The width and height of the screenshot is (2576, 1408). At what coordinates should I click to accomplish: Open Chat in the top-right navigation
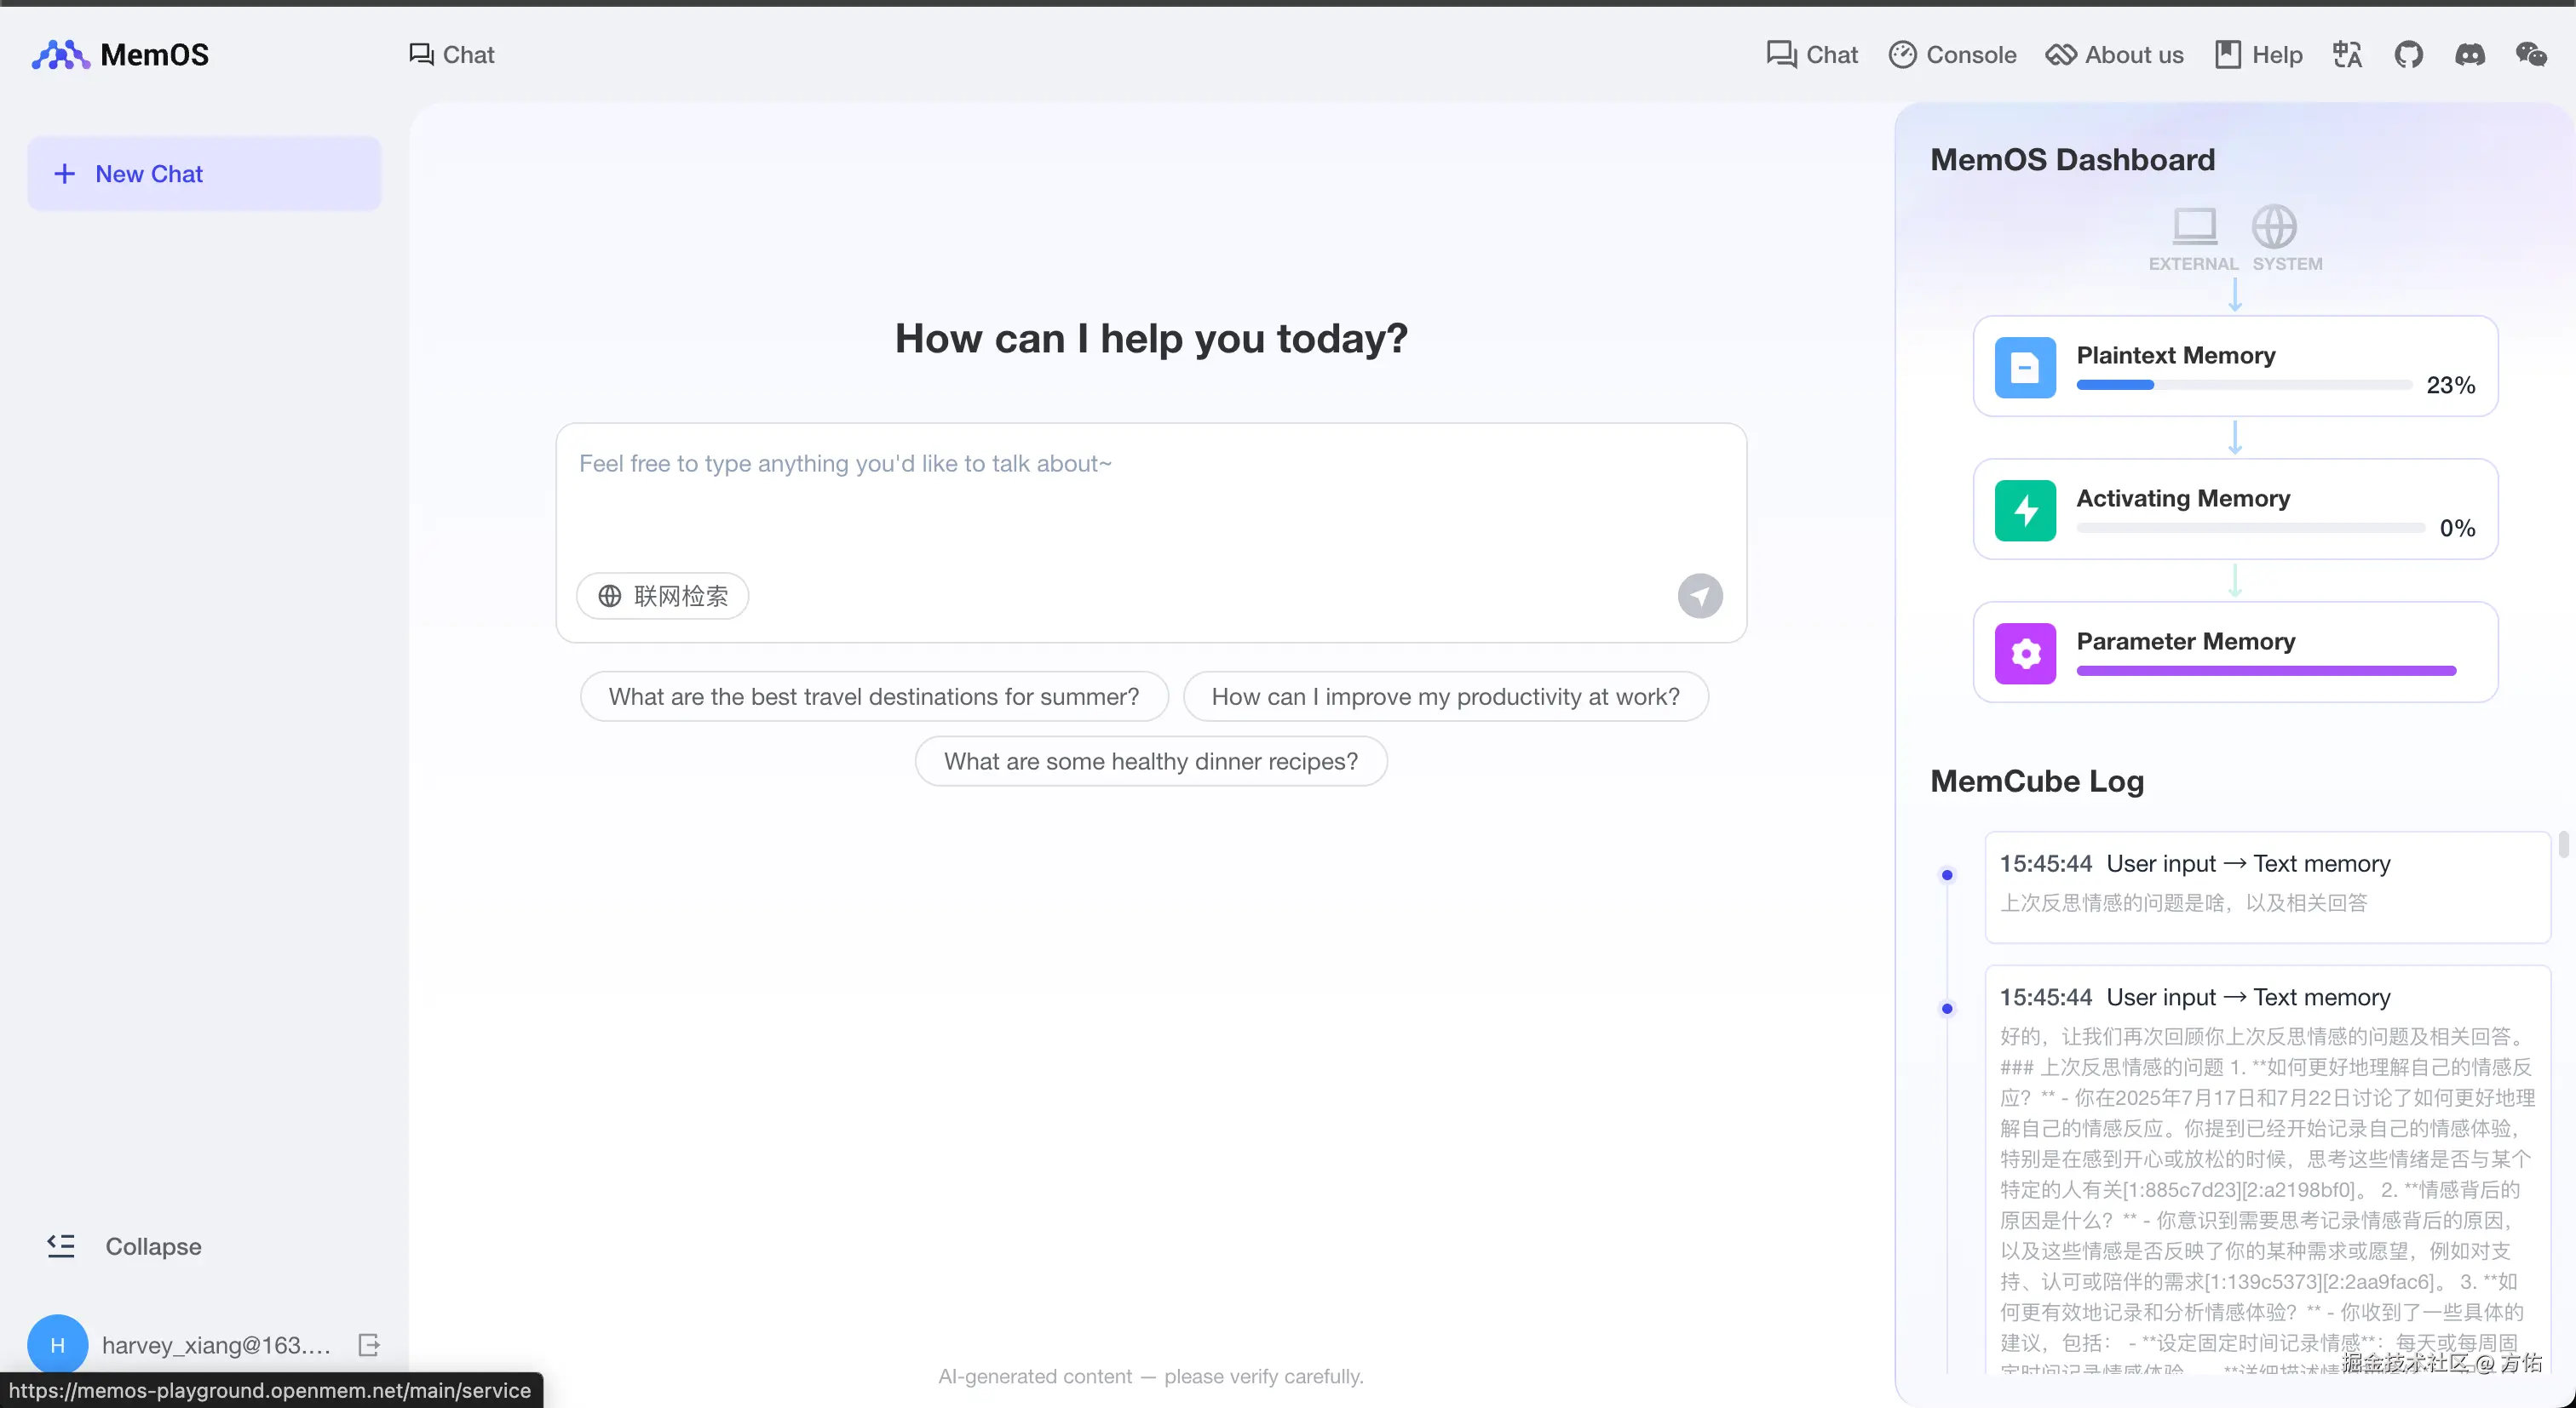pyautogui.click(x=1812, y=55)
